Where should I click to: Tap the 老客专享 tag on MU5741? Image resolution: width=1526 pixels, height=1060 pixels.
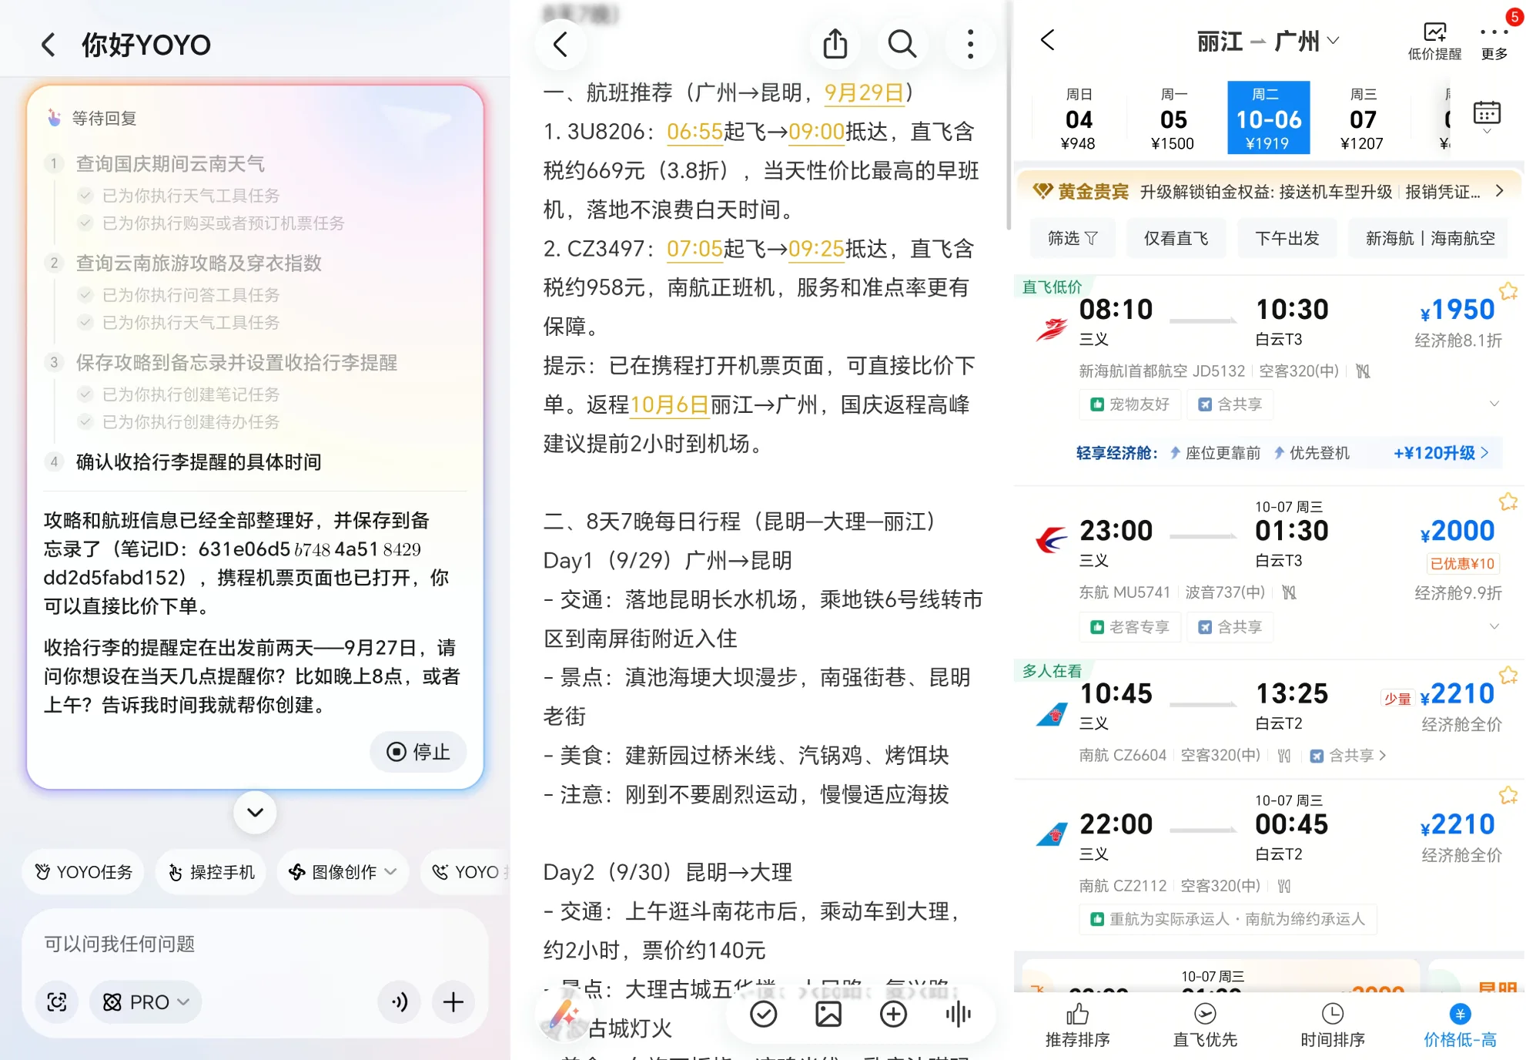click(x=1130, y=627)
